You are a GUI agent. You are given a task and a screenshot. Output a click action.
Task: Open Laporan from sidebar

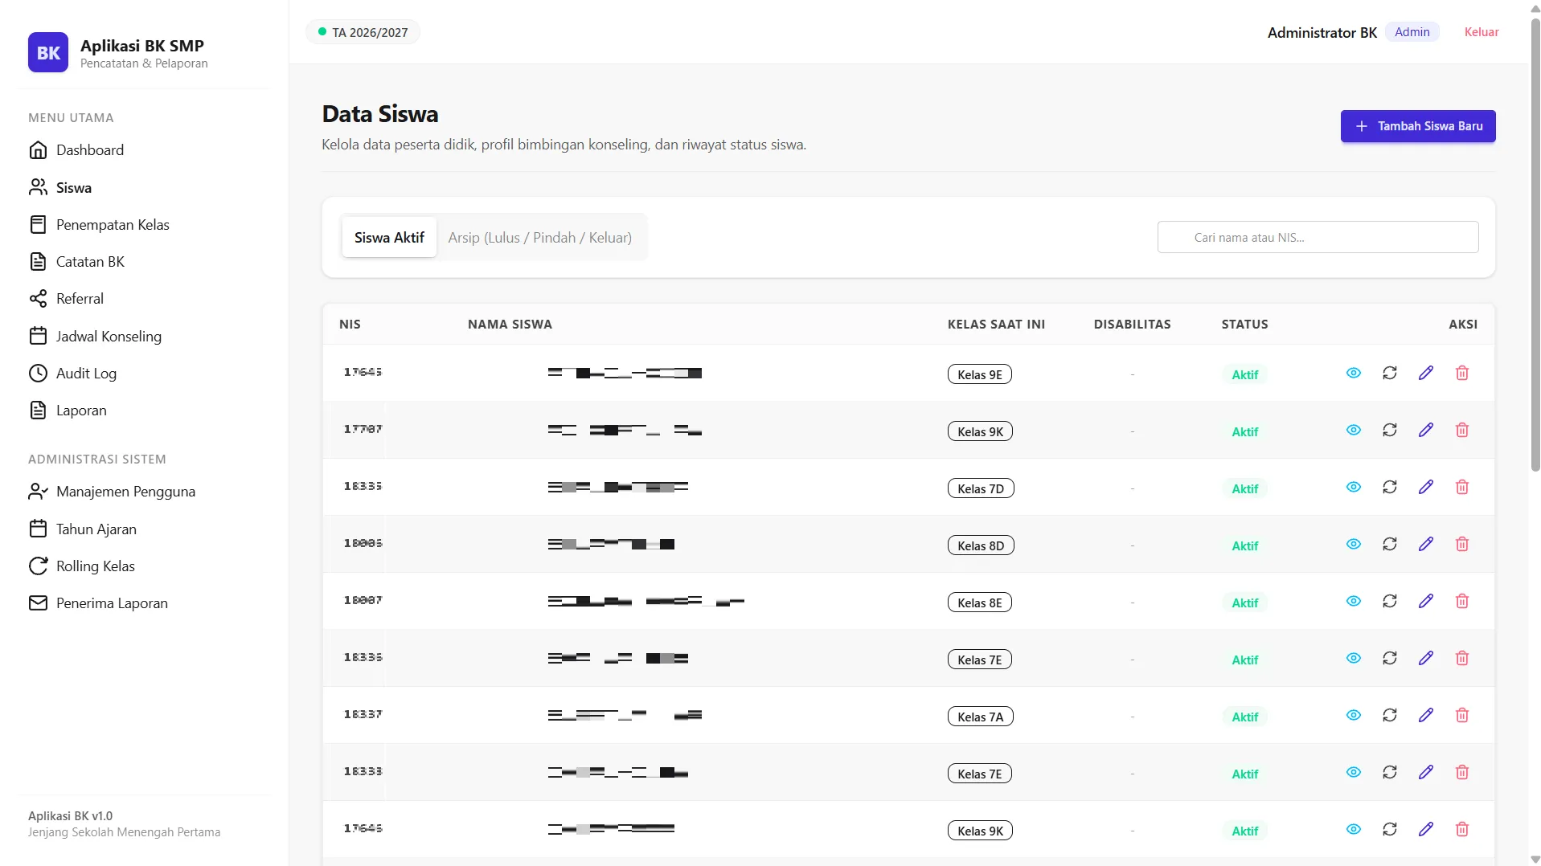(68, 411)
